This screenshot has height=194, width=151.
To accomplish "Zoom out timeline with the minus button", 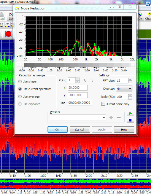I will click(18, 65).
